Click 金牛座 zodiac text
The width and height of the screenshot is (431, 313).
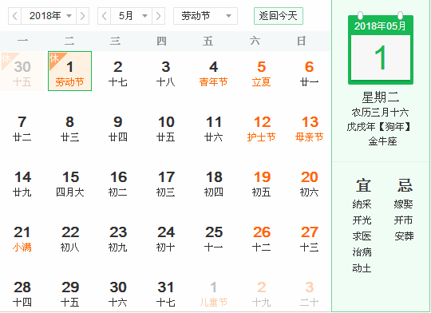(x=382, y=141)
